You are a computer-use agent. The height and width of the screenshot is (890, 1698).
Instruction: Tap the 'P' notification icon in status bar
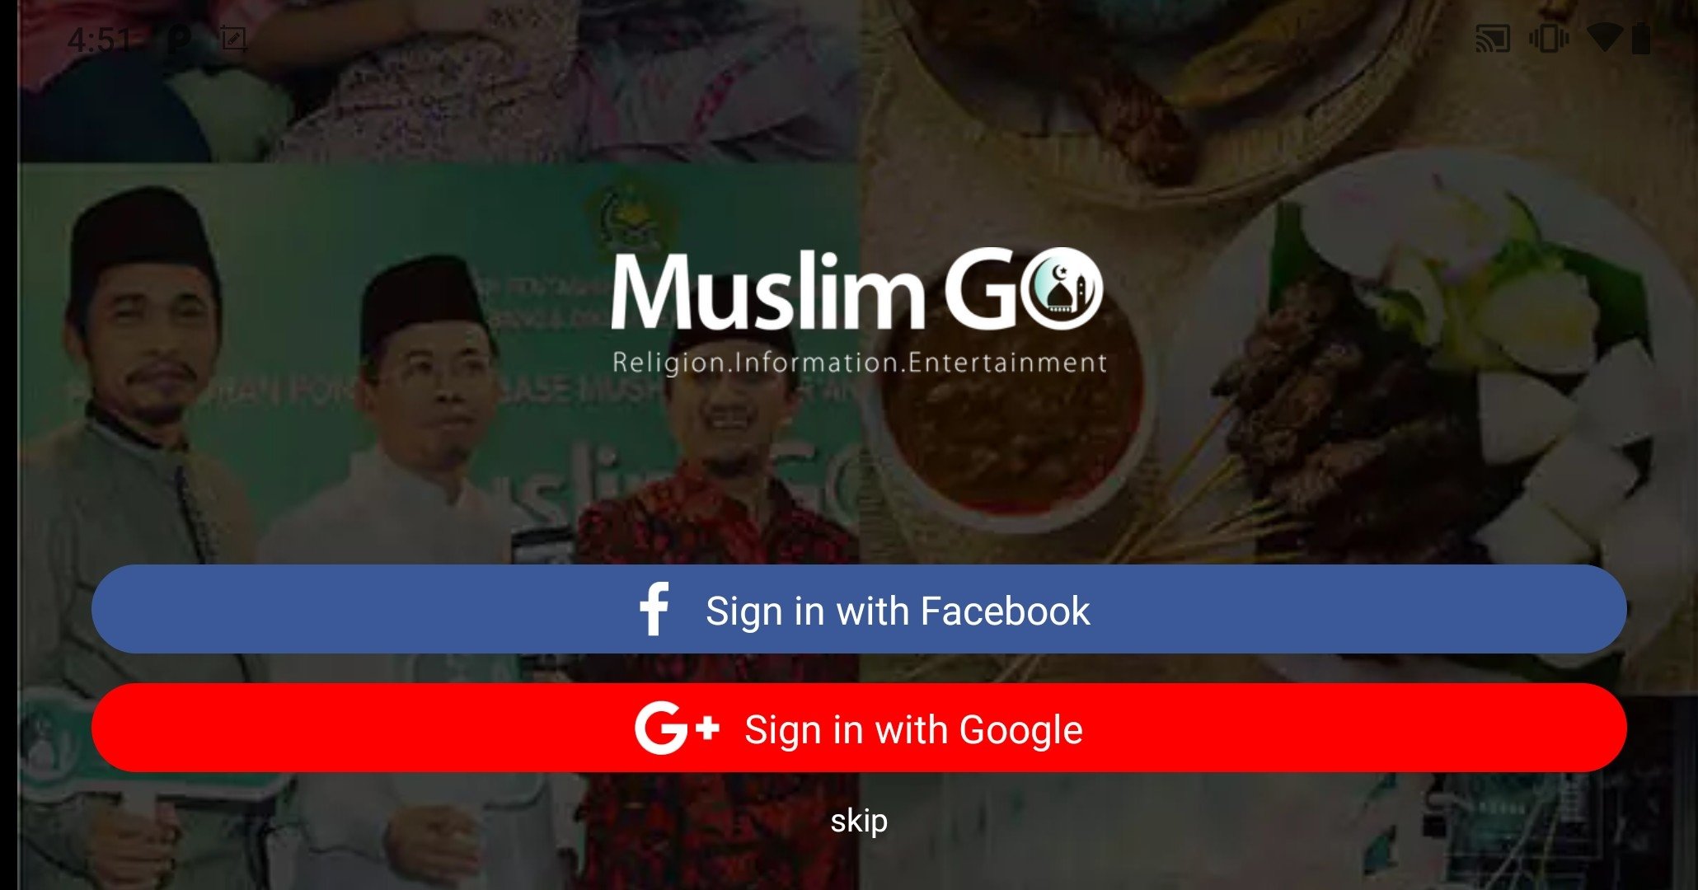click(x=178, y=39)
